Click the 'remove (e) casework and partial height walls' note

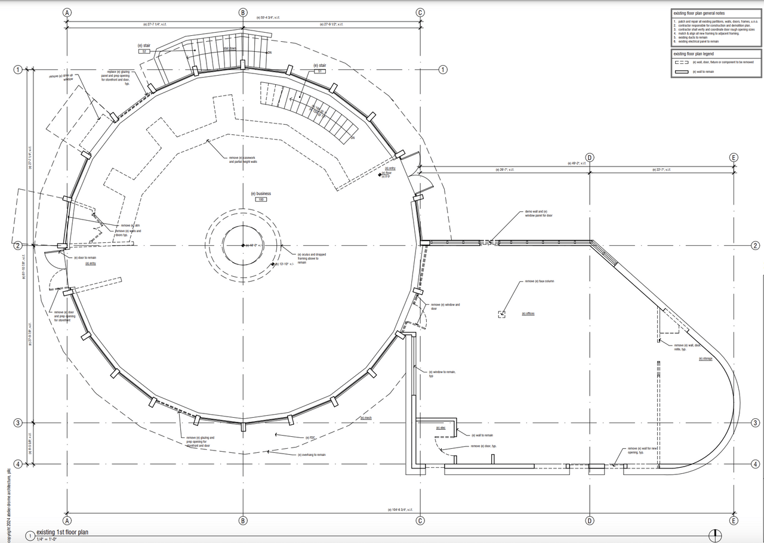click(x=243, y=159)
